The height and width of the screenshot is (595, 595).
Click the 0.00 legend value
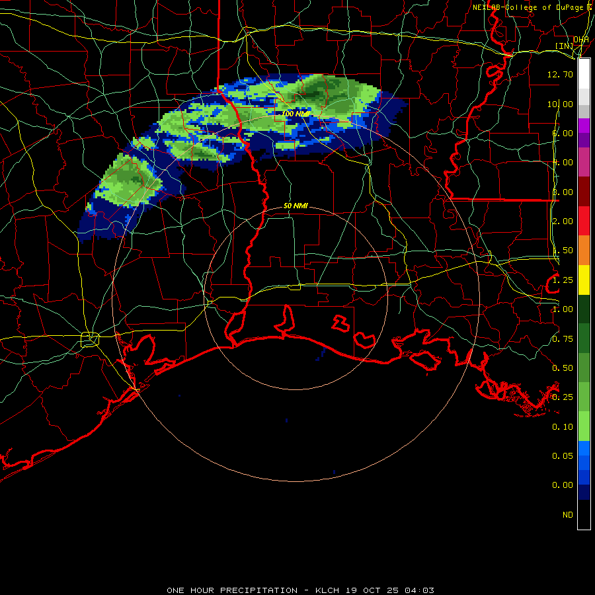563,485
